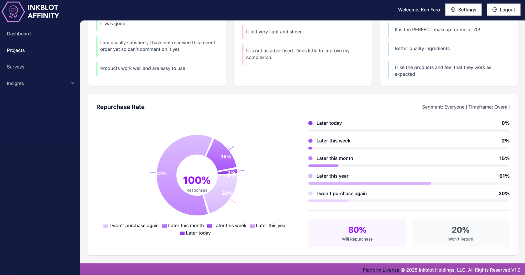525x275 pixels.
Task: Click the dot next to Later this year
Action: click(x=310, y=176)
